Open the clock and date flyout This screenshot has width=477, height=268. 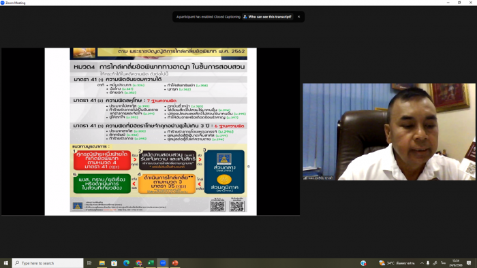pyautogui.click(x=456, y=263)
